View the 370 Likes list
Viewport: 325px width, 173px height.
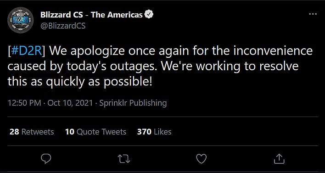point(154,132)
